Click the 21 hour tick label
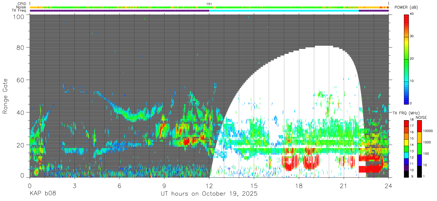This screenshot has width=437, height=201. 344,186
